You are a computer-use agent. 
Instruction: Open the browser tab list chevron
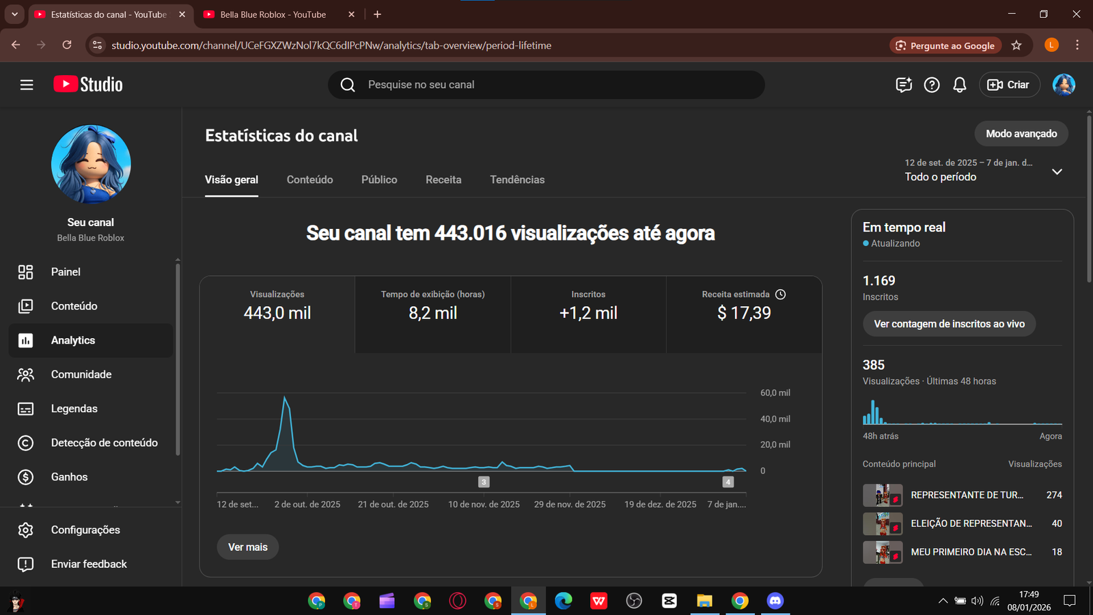coord(14,14)
